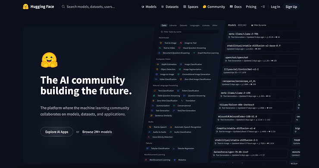
Task: Click the Filter Tasks by name field
Action: (189, 32)
